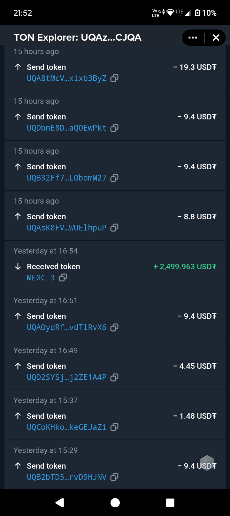Copy address UQDbnE8D…aQOEwPkt
Viewport: 230px width, 516px height.
click(114, 128)
